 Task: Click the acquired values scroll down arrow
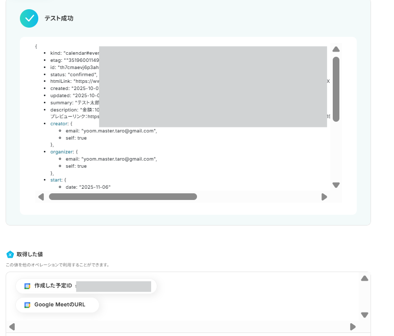[x=364, y=315]
